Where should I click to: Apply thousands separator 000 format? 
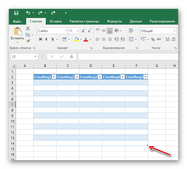[159, 39]
